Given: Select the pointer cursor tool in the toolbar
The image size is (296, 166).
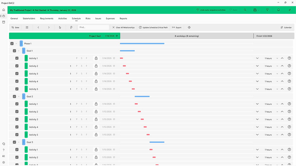Looking at the screenshot, I should click(60, 27).
